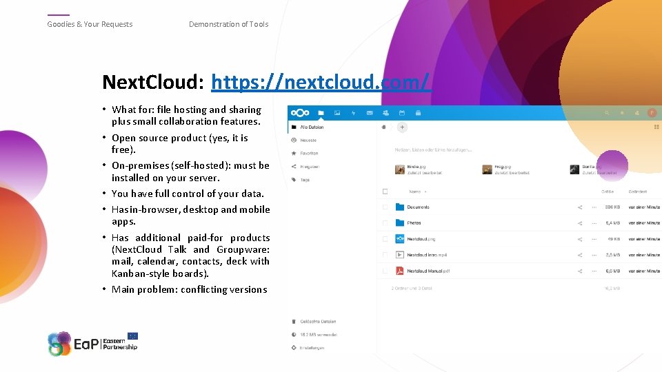Share the Photos folder

580,223
